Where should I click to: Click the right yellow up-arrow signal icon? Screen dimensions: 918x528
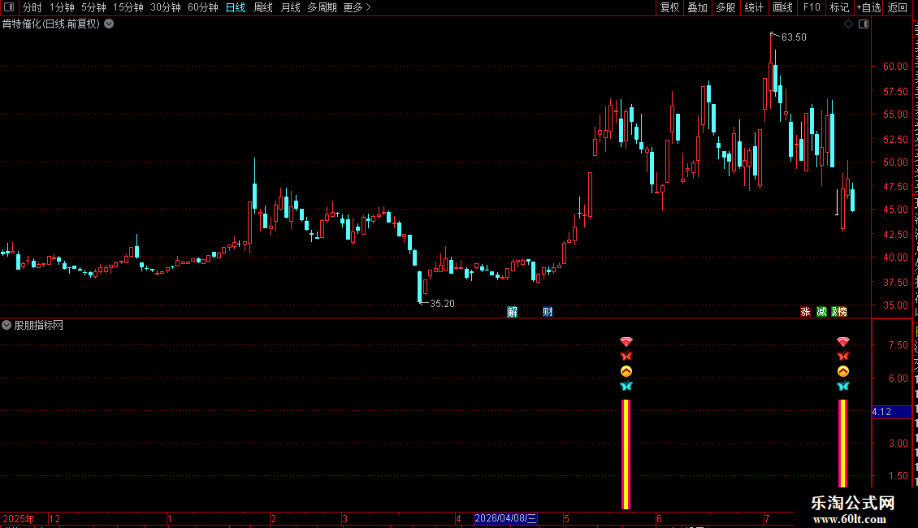842,371
